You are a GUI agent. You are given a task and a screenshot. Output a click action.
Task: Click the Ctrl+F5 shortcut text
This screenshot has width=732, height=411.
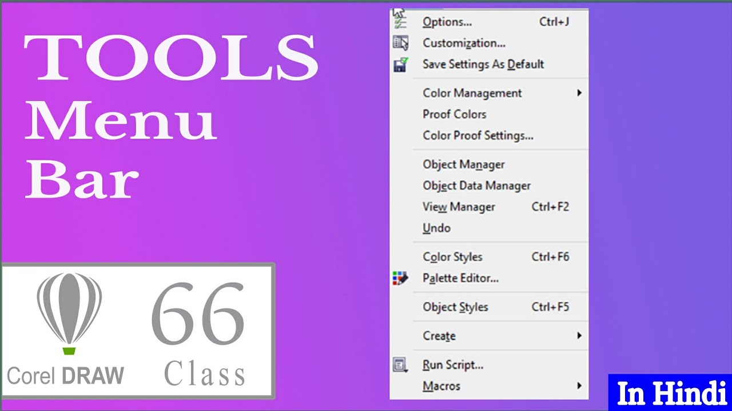pos(550,307)
